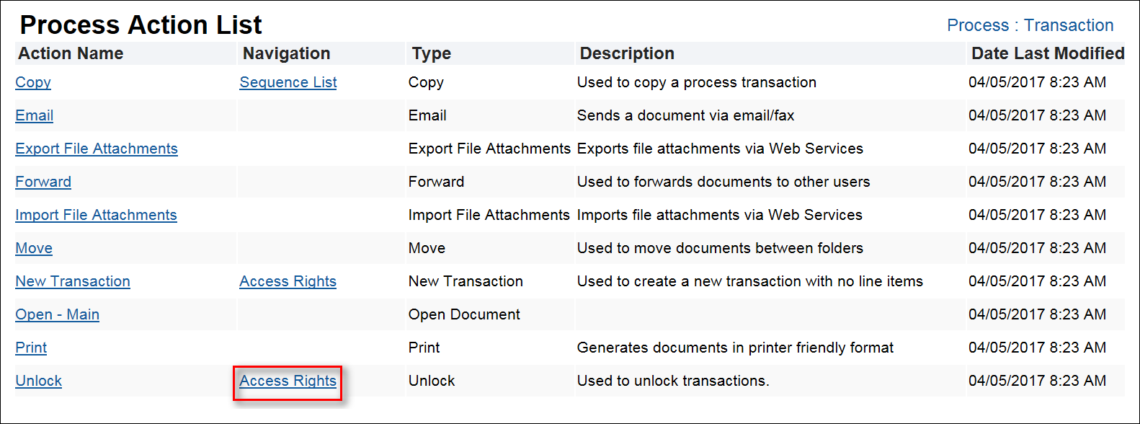Click the Print action link
The height and width of the screenshot is (424, 1140).
tap(31, 348)
